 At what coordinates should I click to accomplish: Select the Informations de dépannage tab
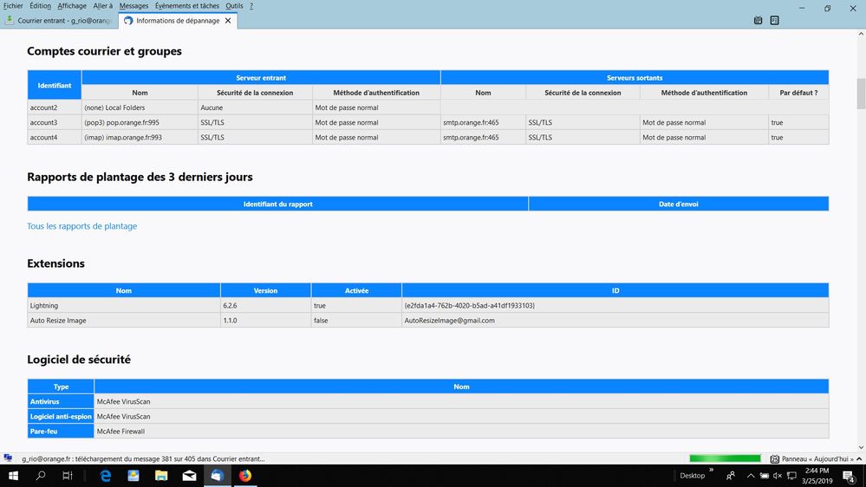178,21
